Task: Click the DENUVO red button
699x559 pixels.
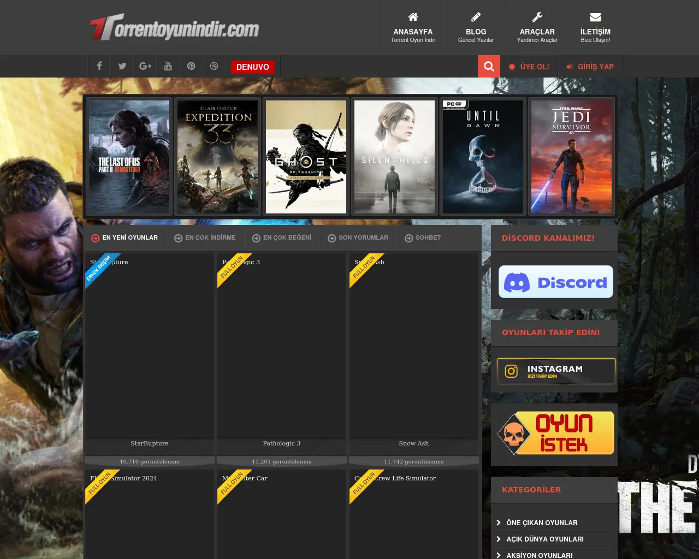Action: [x=252, y=67]
